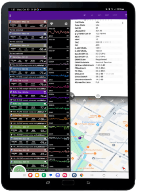This screenshot has height=192, width=159.
Task: Switch to the STAT tab
Action: [x=115, y=15]
